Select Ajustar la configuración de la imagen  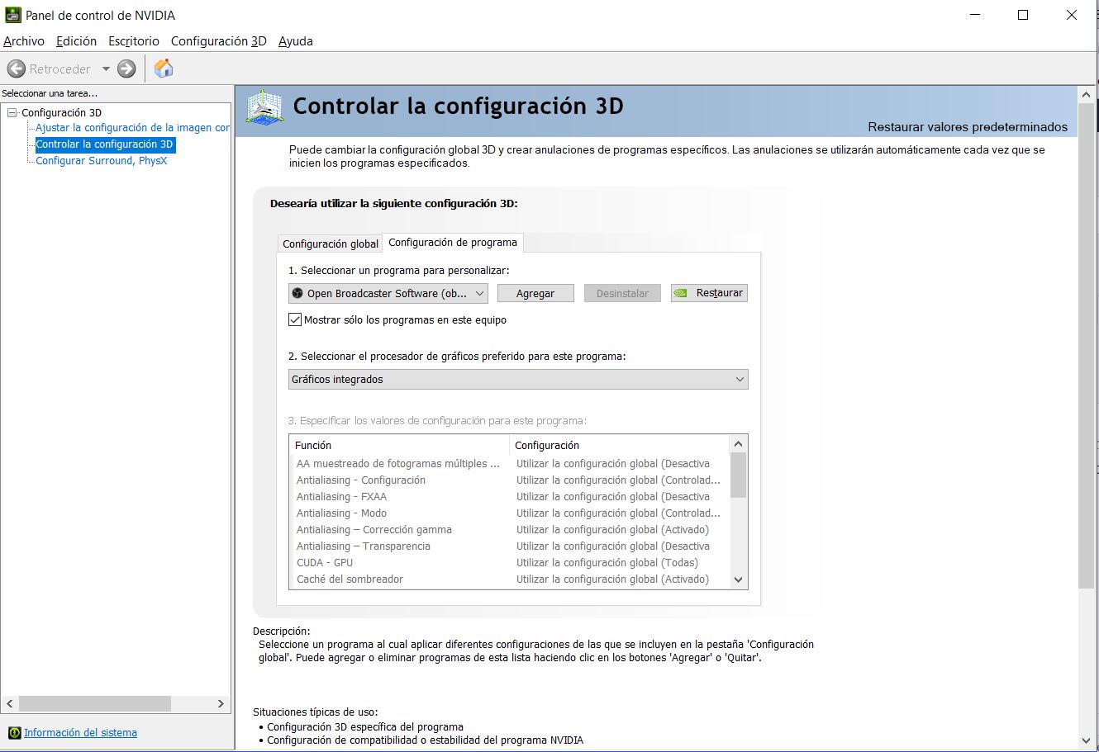pyautogui.click(x=132, y=128)
